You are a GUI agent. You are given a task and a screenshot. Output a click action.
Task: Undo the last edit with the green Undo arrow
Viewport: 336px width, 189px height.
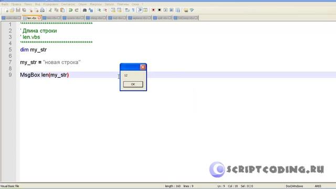70,10
